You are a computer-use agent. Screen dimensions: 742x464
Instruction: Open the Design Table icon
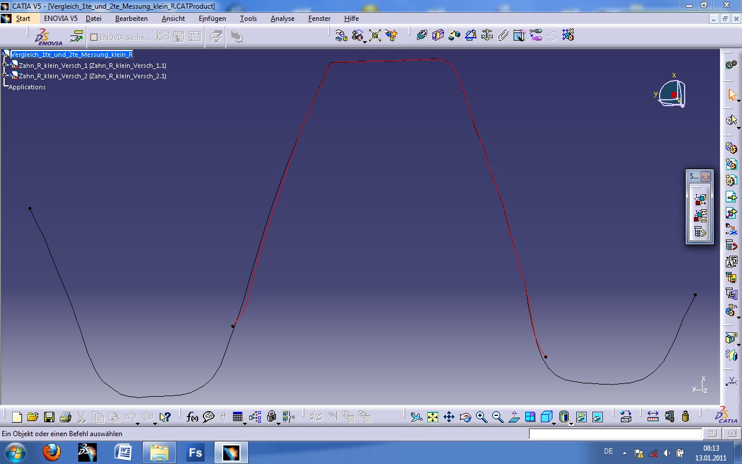(237, 416)
